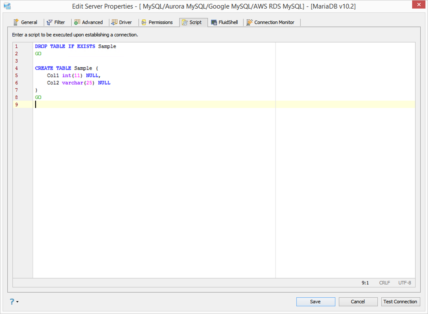Click the 9:1 cursor position indicator
Screen dimensions: 428x314
pos(365,283)
